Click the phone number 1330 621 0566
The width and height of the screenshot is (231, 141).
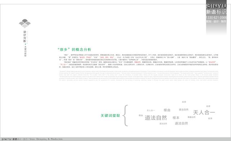click(216, 18)
